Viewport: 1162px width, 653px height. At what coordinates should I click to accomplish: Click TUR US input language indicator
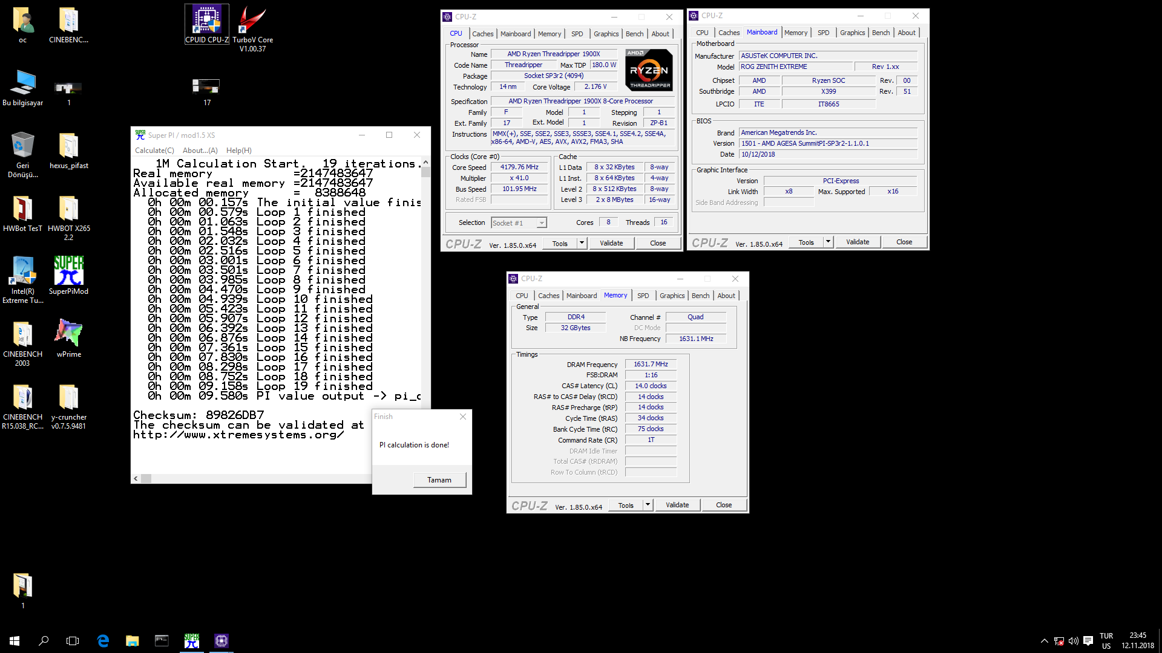click(x=1106, y=641)
